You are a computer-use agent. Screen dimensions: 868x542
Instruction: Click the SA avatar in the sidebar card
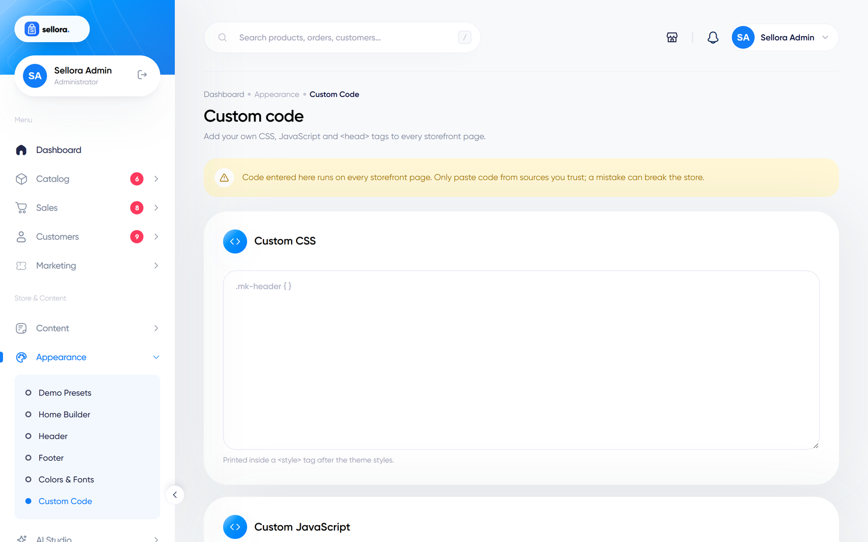[x=35, y=76]
